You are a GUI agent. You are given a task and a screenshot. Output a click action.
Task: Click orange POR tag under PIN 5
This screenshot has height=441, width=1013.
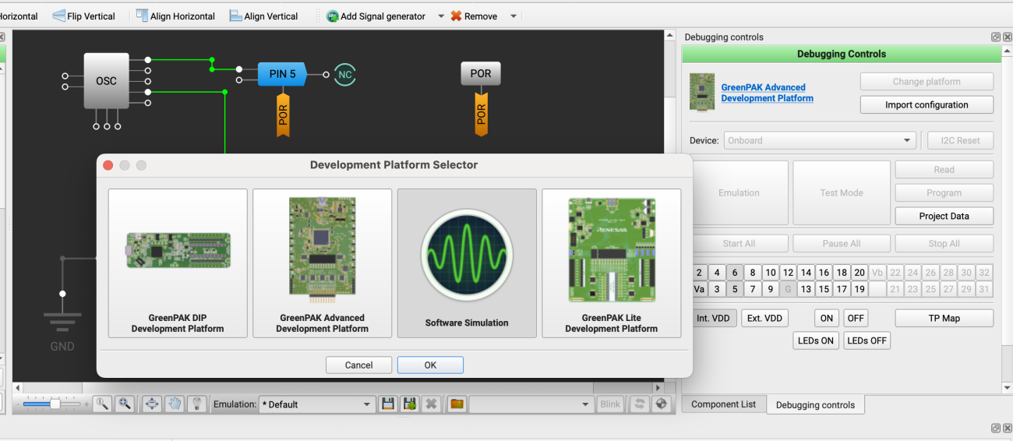coord(283,115)
